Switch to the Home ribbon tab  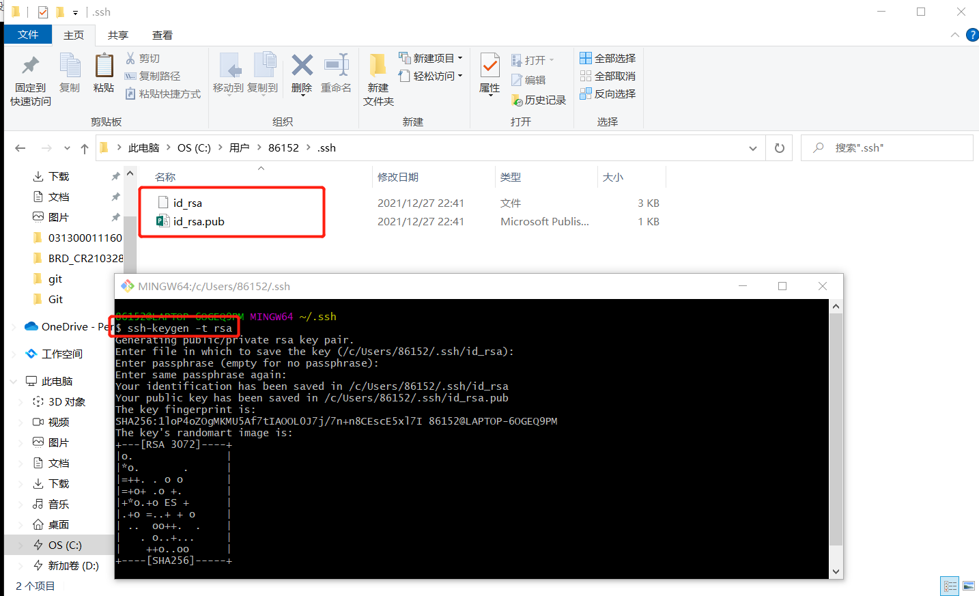coord(74,35)
